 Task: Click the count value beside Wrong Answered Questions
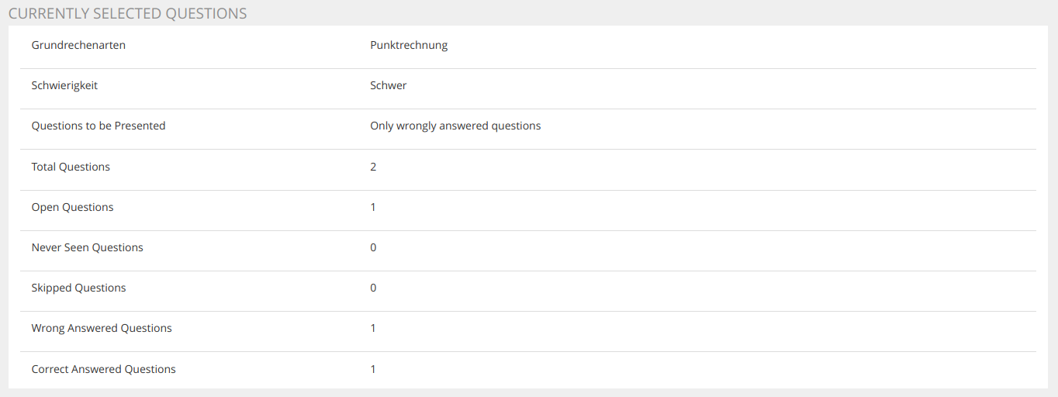coord(373,328)
